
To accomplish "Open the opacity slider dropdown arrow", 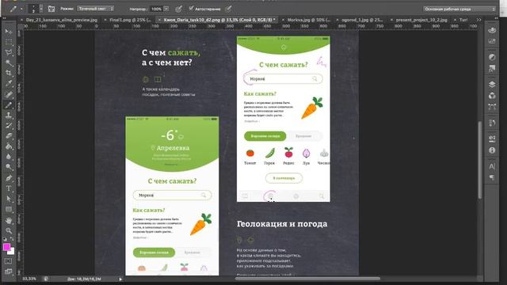I will 166,9.
